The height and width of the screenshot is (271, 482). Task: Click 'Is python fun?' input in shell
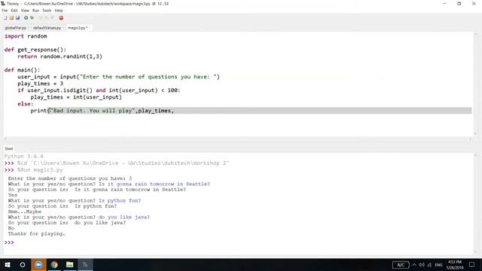[x=120, y=201]
